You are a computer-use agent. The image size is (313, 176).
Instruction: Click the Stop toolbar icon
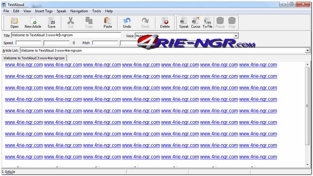[x=232, y=23]
